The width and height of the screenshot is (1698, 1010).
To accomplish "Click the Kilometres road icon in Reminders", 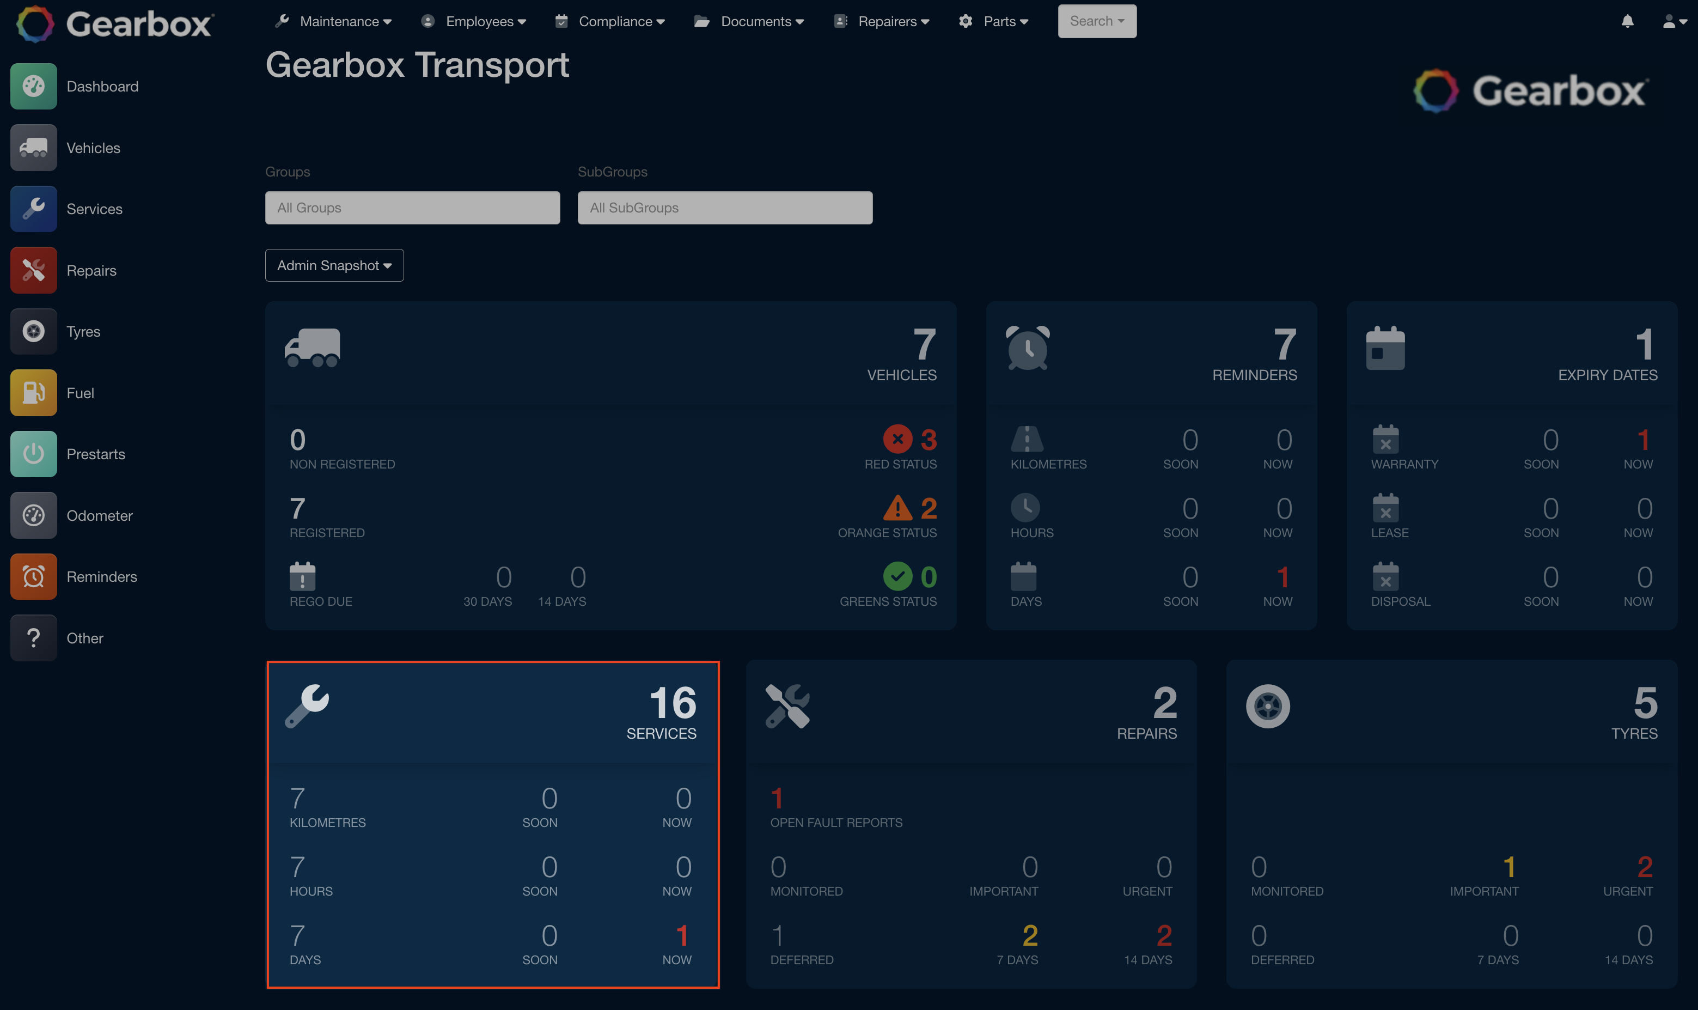I will coord(1027,439).
